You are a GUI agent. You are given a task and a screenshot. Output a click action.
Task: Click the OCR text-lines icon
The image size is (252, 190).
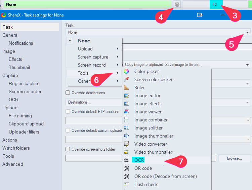pyautogui.click(x=126, y=160)
